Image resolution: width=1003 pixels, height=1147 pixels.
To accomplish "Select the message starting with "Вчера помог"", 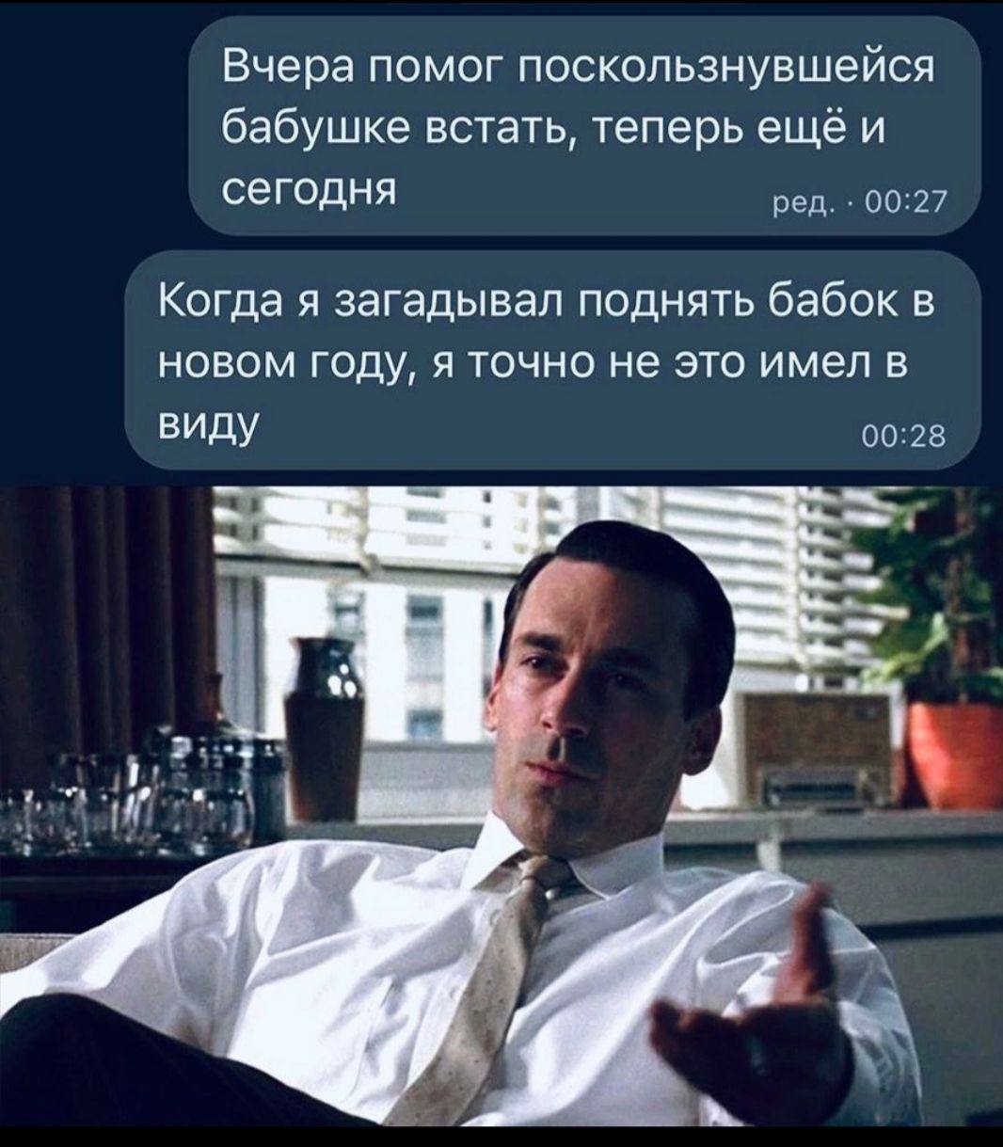I will click(x=584, y=127).
